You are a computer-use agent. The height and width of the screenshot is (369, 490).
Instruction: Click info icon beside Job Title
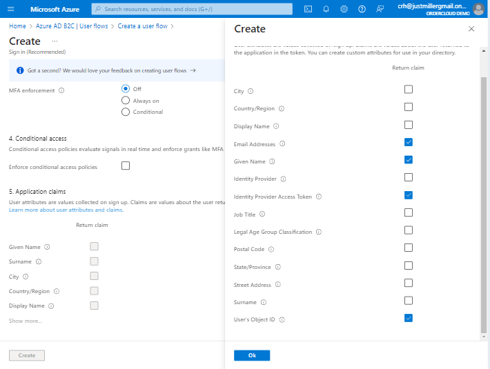click(262, 214)
